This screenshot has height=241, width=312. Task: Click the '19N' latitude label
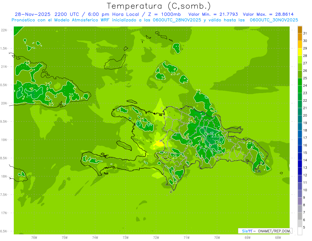click(4, 140)
